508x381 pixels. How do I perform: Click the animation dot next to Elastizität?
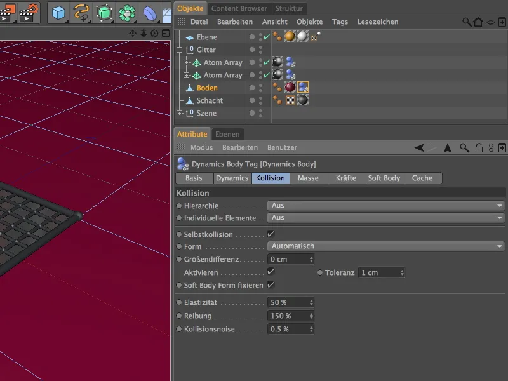[x=179, y=302]
